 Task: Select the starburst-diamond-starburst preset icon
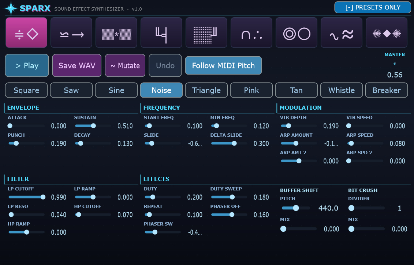387,33
